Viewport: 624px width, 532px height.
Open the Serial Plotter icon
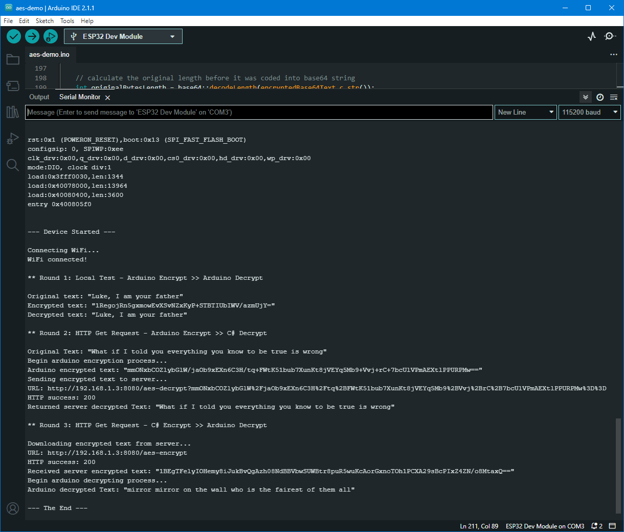pyautogui.click(x=592, y=36)
